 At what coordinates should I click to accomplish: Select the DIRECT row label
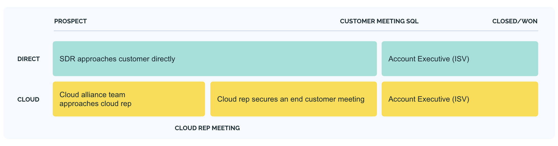[28, 59]
